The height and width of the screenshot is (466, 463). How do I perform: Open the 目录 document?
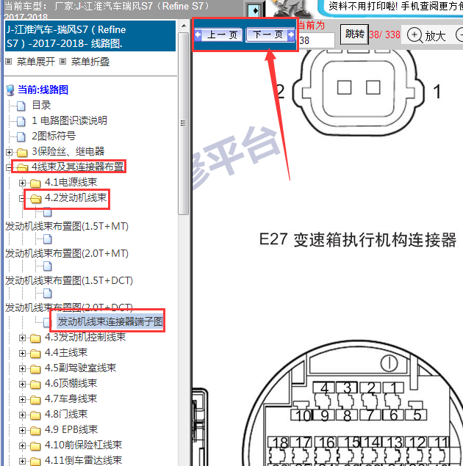point(41,105)
